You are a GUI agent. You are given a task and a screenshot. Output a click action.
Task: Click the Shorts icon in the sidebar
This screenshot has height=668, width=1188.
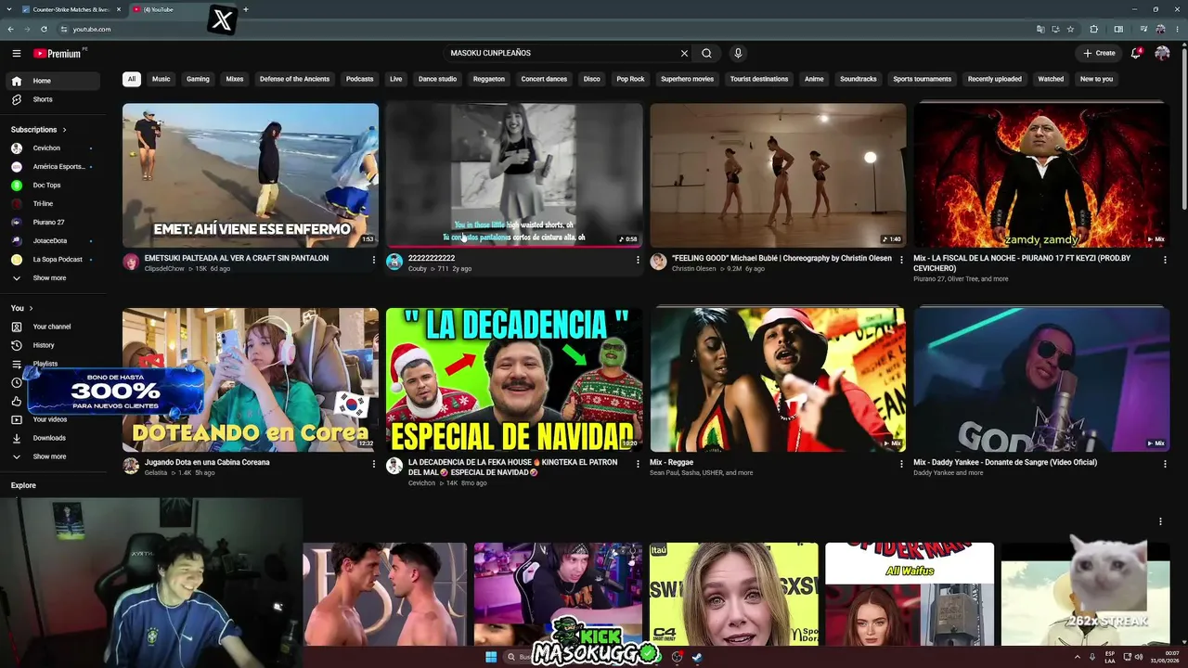(x=17, y=99)
